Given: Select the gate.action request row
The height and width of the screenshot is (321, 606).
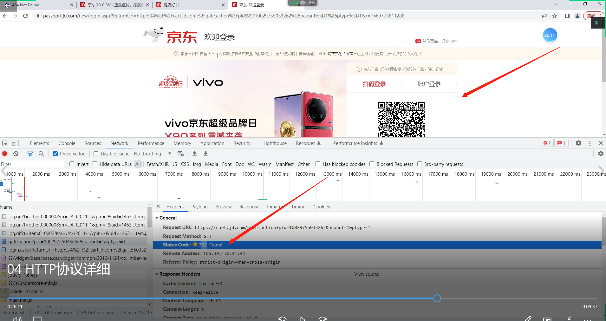Looking at the screenshot, I should pos(74,242).
